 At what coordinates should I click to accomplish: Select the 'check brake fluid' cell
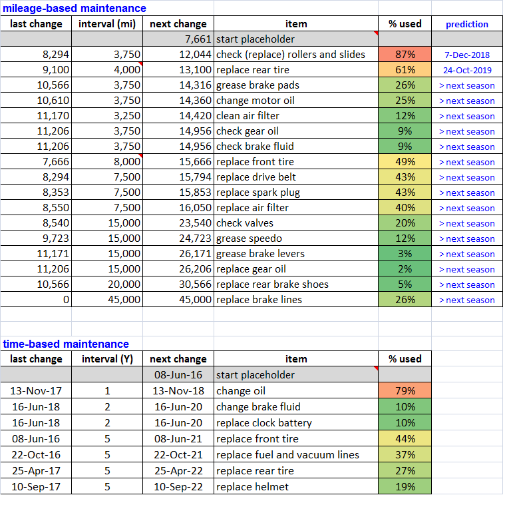point(296,147)
